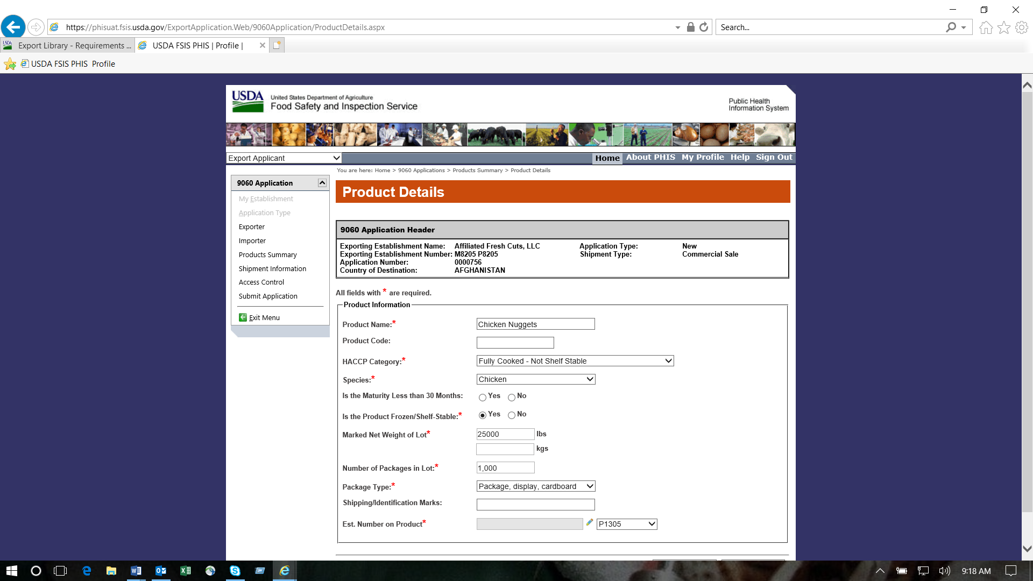Click the page refresh icon in address bar

pos(704,27)
